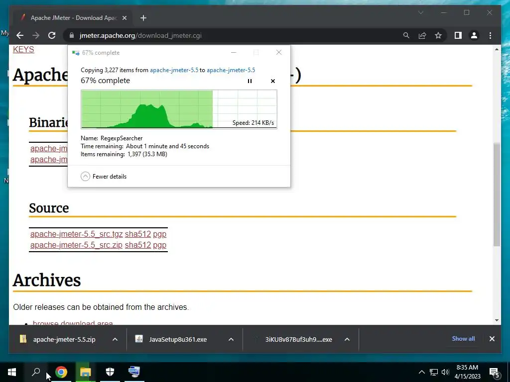This screenshot has width=510, height=382.
Task: Go back to the previous page in Chrome
Action: click(20, 35)
